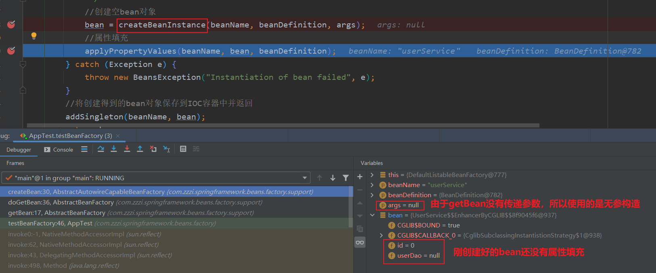Close the AppTest.testBeanFactory debug tab
This screenshot has height=273, width=656.
pos(118,136)
